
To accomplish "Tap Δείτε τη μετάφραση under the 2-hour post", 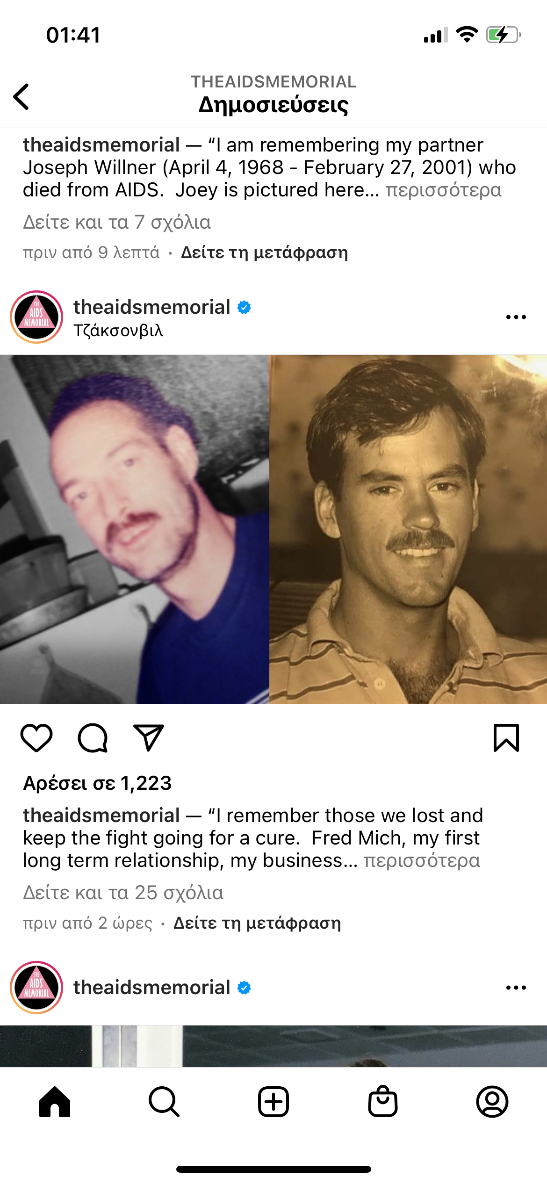I will coord(257,923).
